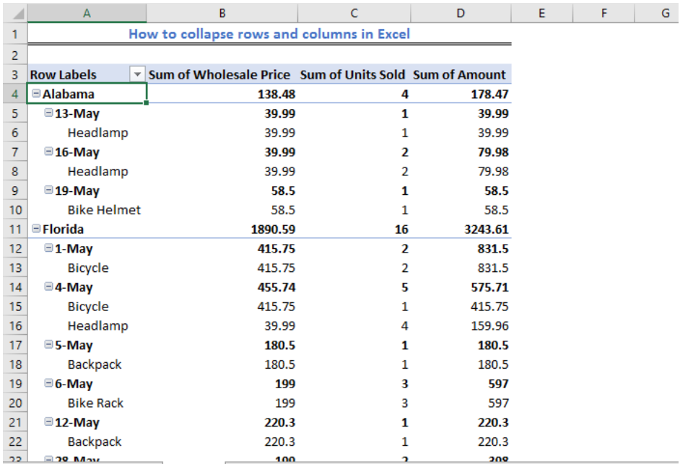The image size is (680, 464).
Task: Click the Bike Helmet cell
Action: (x=87, y=210)
